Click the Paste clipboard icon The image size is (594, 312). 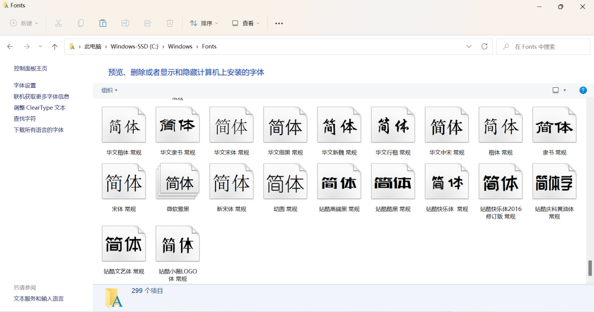coord(103,24)
